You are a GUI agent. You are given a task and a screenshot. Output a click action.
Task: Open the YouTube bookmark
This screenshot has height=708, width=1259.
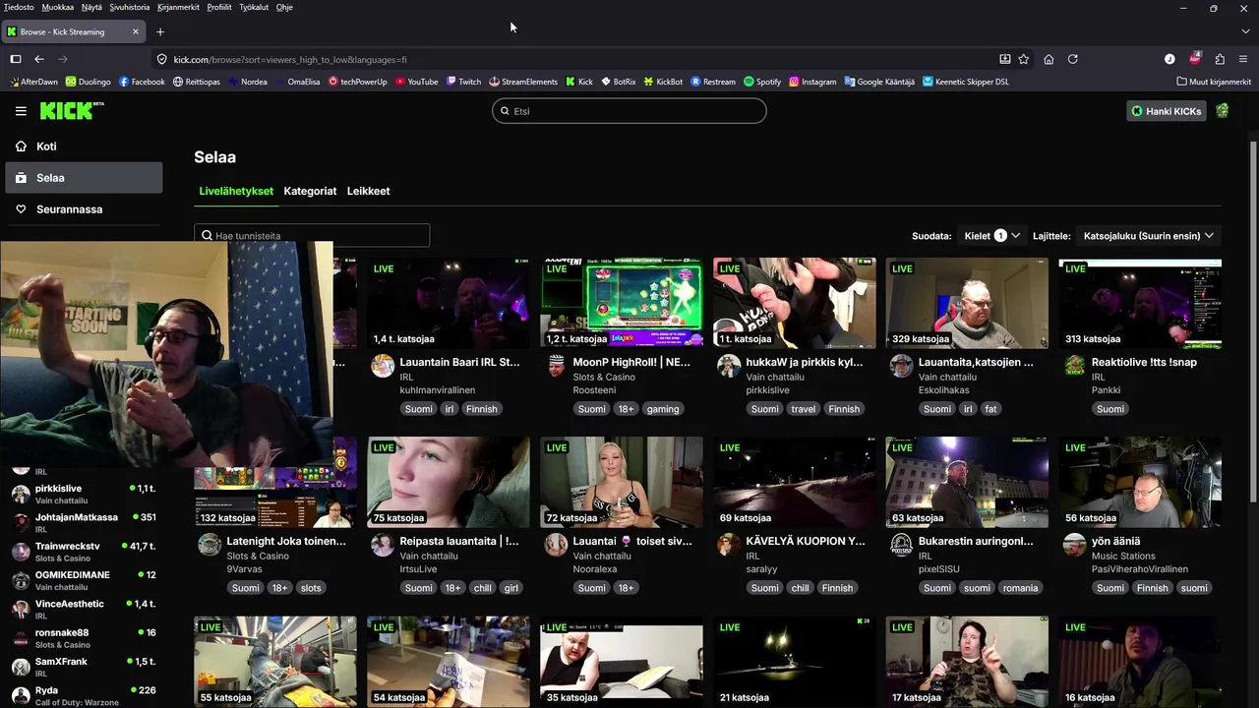click(417, 82)
